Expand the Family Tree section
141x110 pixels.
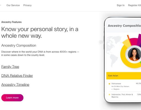point(10,67)
